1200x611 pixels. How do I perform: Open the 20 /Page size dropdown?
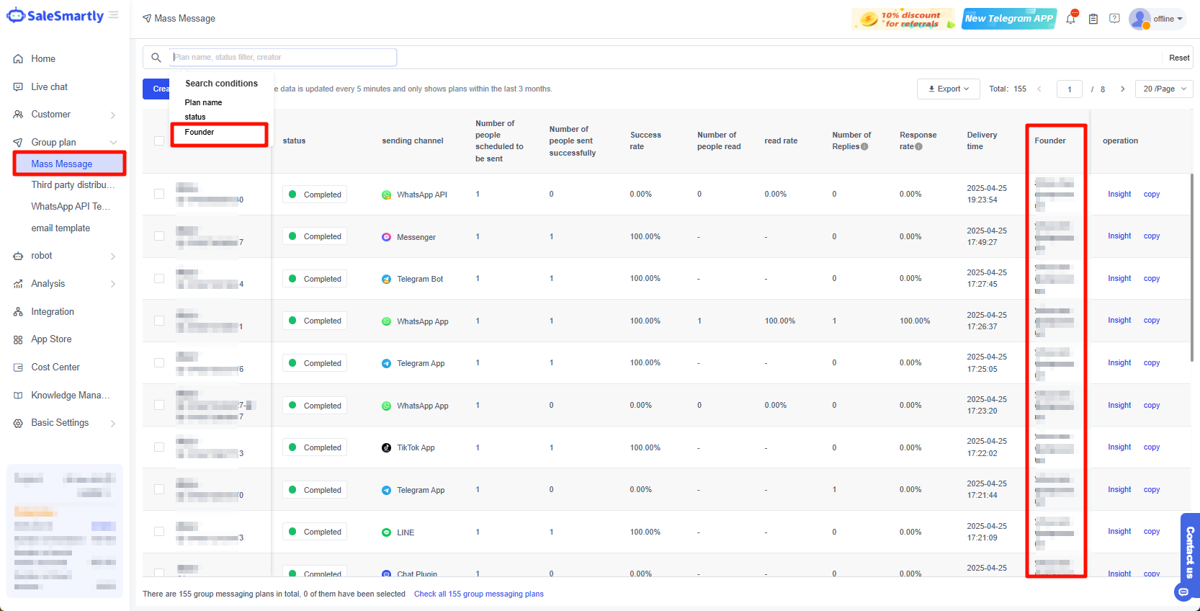(x=1163, y=89)
